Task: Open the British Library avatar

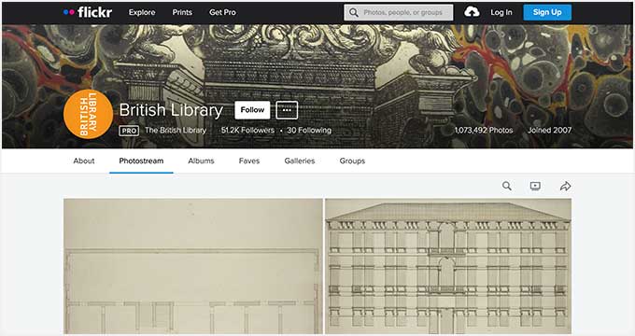Action: point(89,114)
